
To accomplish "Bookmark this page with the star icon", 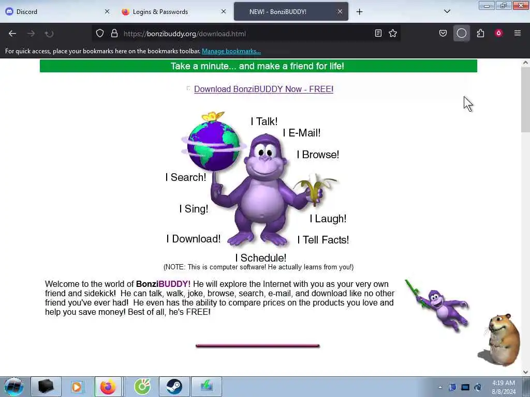I will (x=393, y=33).
